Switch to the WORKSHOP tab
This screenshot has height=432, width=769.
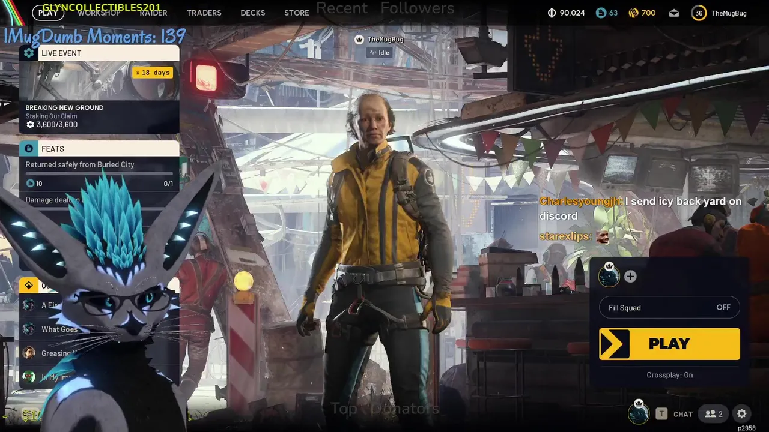coord(99,13)
